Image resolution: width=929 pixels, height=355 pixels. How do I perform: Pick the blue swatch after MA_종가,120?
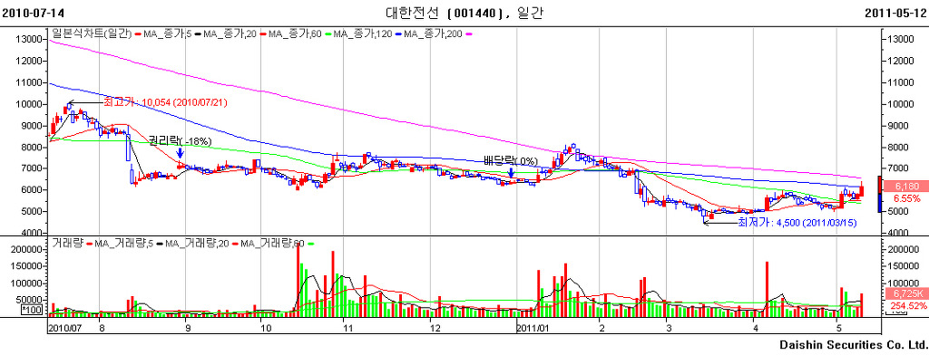(x=399, y=34)
